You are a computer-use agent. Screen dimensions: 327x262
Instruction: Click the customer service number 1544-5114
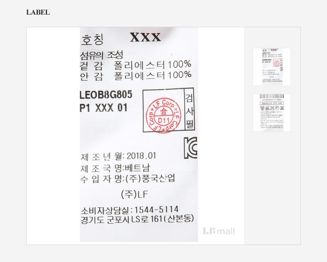(x=156, y=210)
